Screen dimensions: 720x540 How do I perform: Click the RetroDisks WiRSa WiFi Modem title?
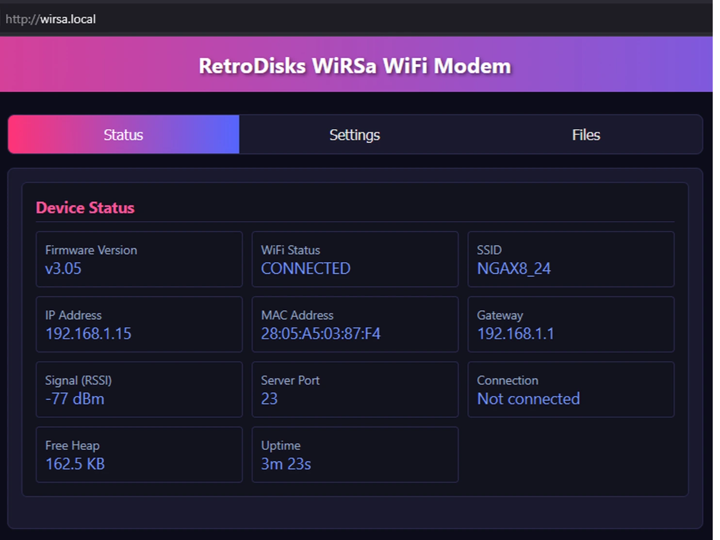coord(355,66)
